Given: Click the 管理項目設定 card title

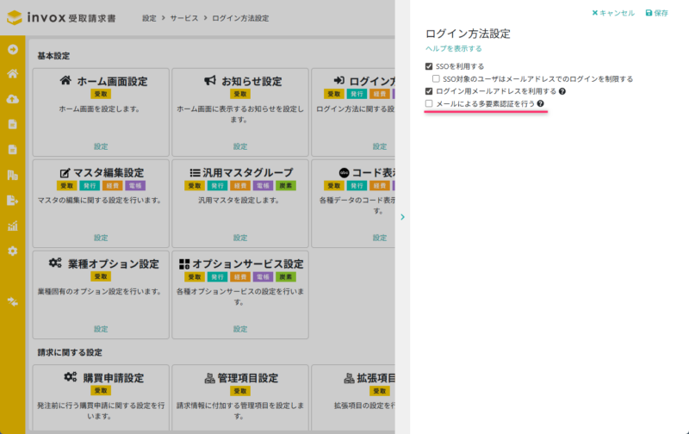Looking at the screenshot, I should [248, 378].
